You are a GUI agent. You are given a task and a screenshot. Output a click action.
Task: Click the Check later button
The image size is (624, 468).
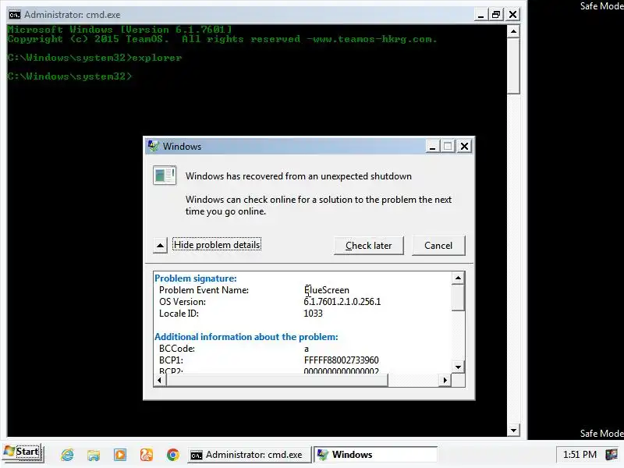pos(368,246)
